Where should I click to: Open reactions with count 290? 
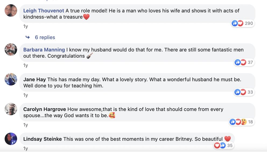tap(243, 23)
